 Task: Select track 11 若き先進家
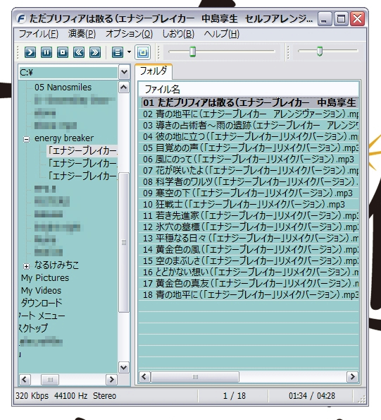click(248, 215)
